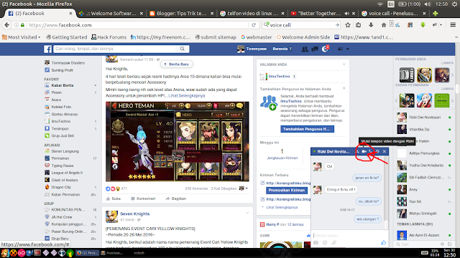460x258 pixels.
Task: Open chat options gear in Rizki chat
Action: click(377, 151)
